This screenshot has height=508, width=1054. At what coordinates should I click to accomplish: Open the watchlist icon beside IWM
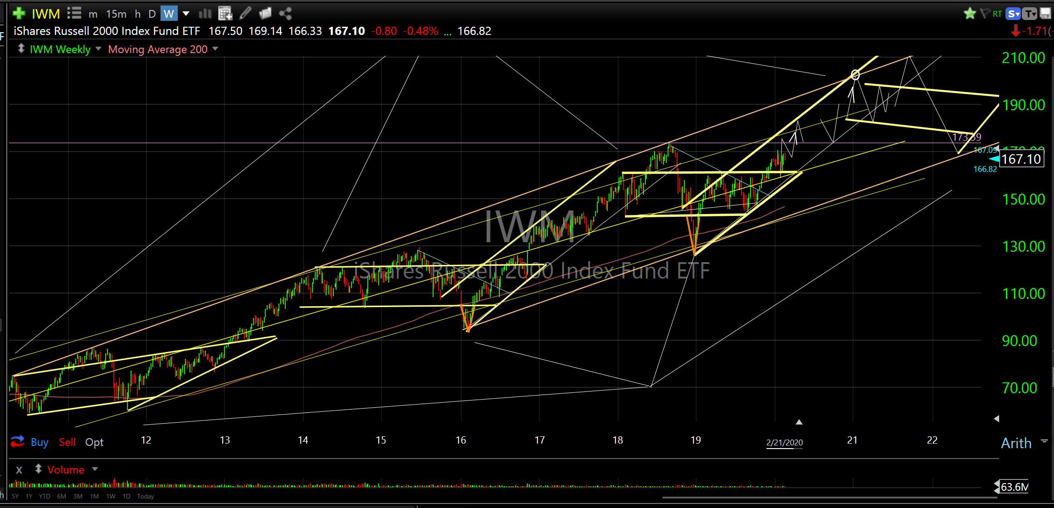[x=74, y=13]
